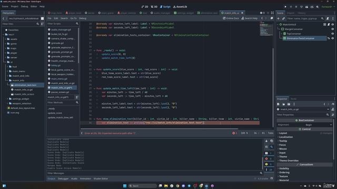Switch to the 2D workspace
337x189 pixels.
point(145,7)
